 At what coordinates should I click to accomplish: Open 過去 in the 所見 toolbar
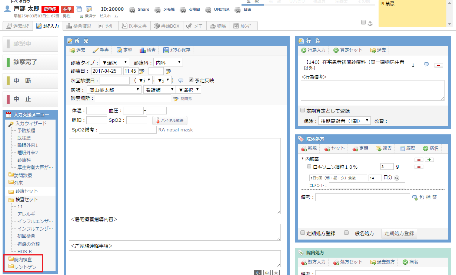(x=77, y=50)
